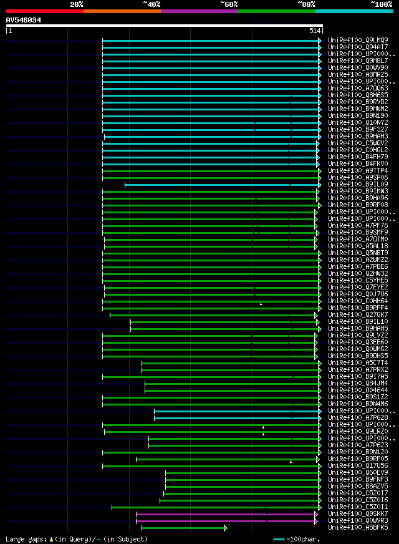Click hit name UniRef100_Q84JM4

click(x=358, y=384)
